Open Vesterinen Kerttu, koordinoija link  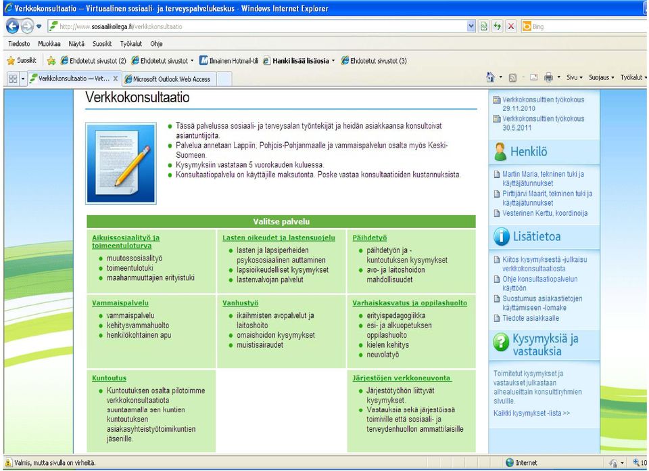coord(545,213)
